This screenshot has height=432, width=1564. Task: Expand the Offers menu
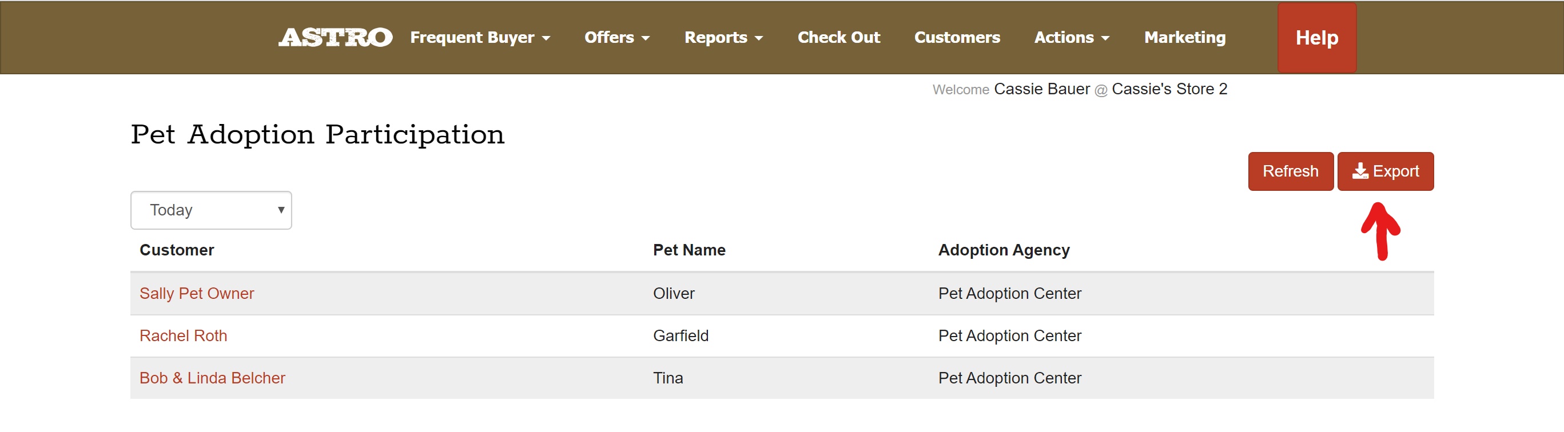point(616,38)
